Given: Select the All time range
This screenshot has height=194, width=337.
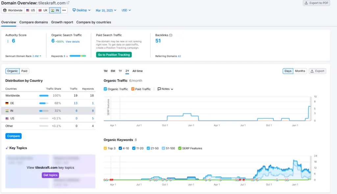Looking at the screenshot, I should coord(138,71).
